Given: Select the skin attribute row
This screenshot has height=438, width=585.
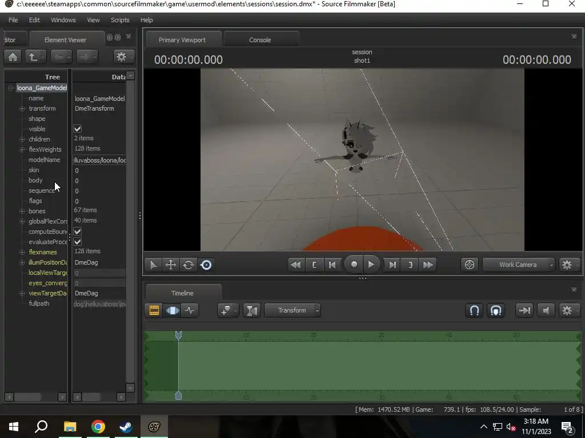Looking at the screenshot, I should (x=34, y=170).
